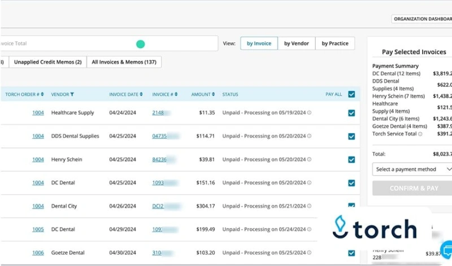Sort by Amount arrows icon
Image resolution: width=452 pixels, height=266 pixels.
(x=214, y=94)
